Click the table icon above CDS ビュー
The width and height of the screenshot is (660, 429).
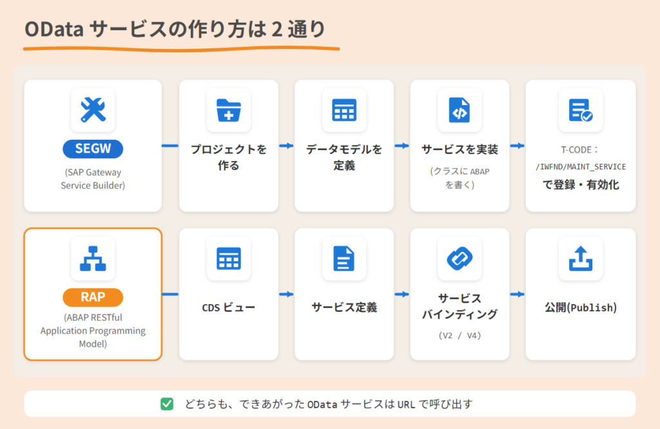click(x=229, y=259)
